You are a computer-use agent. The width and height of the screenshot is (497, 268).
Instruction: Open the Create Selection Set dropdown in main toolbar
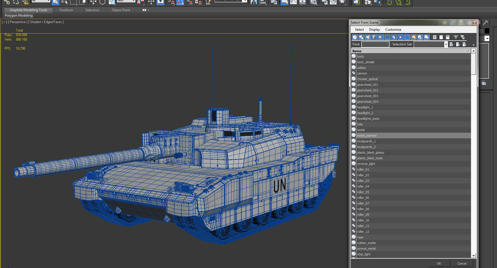(x=231, y=1)
